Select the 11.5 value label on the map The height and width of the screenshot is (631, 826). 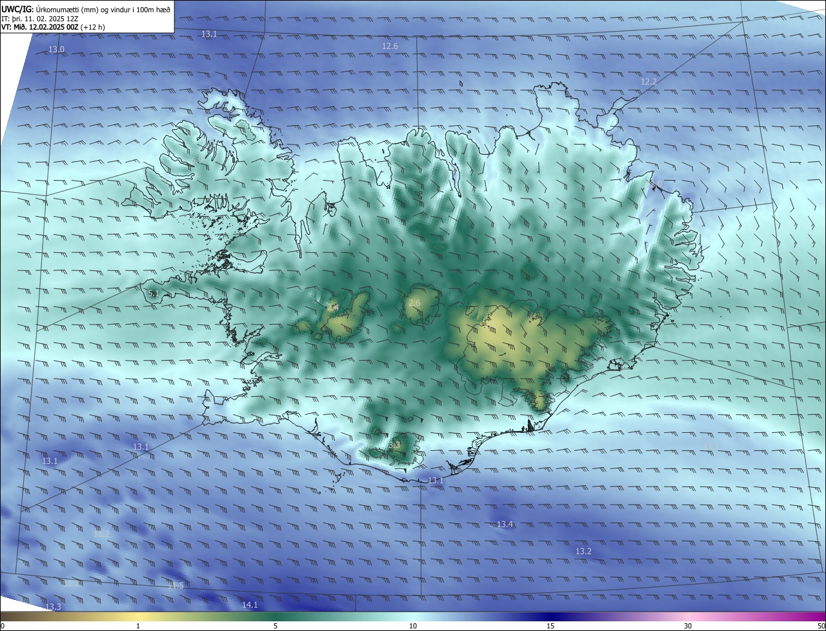click(176, 586)
